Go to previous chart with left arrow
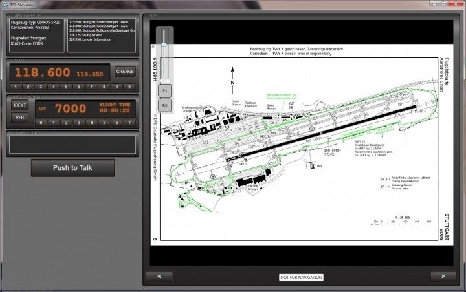466x292 pixels. (159, 276)
